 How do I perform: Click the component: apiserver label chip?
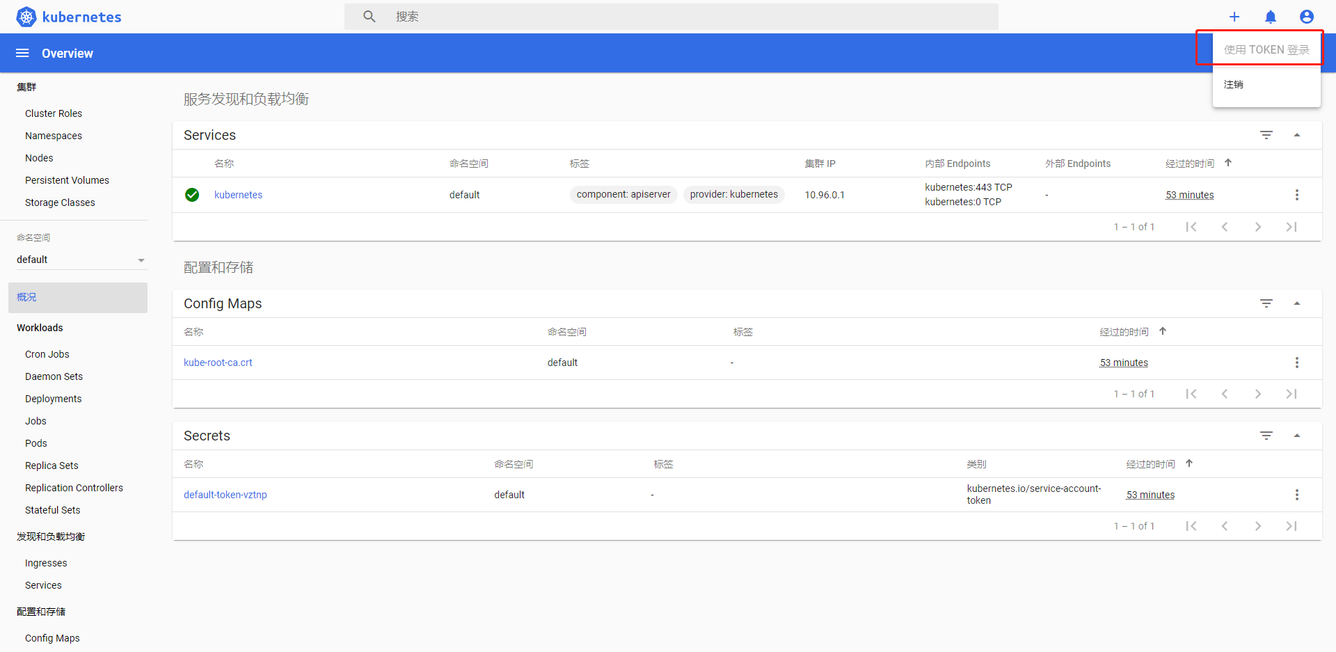(623, 194)
